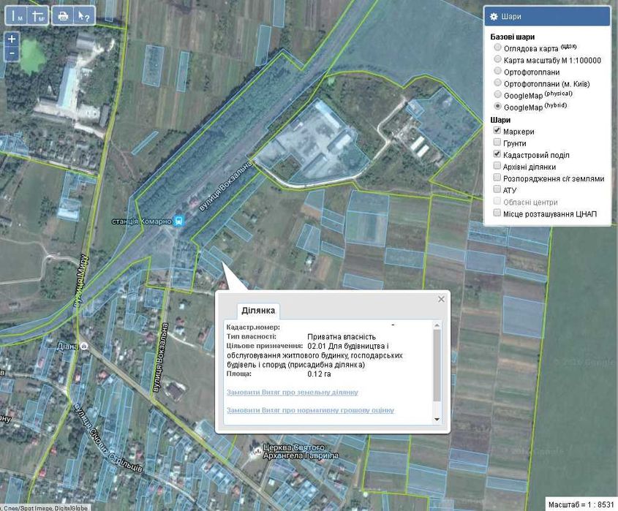Enable the Архівні ділянки layer
The height and width of the screenshot is (511, 618).
tap(497, 166)
